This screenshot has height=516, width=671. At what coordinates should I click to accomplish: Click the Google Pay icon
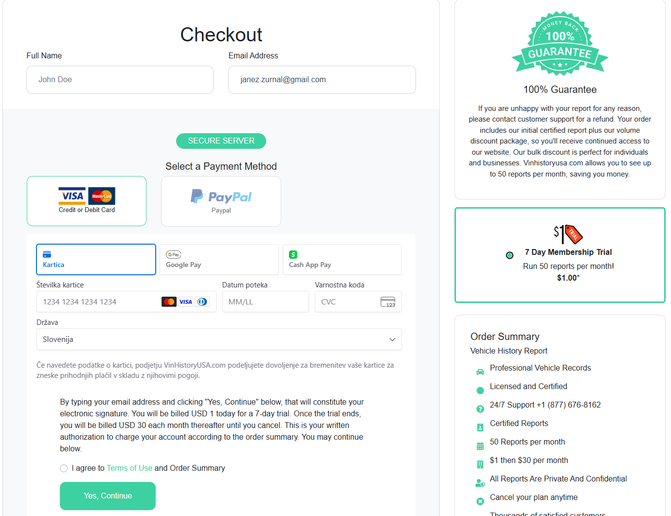173,254
